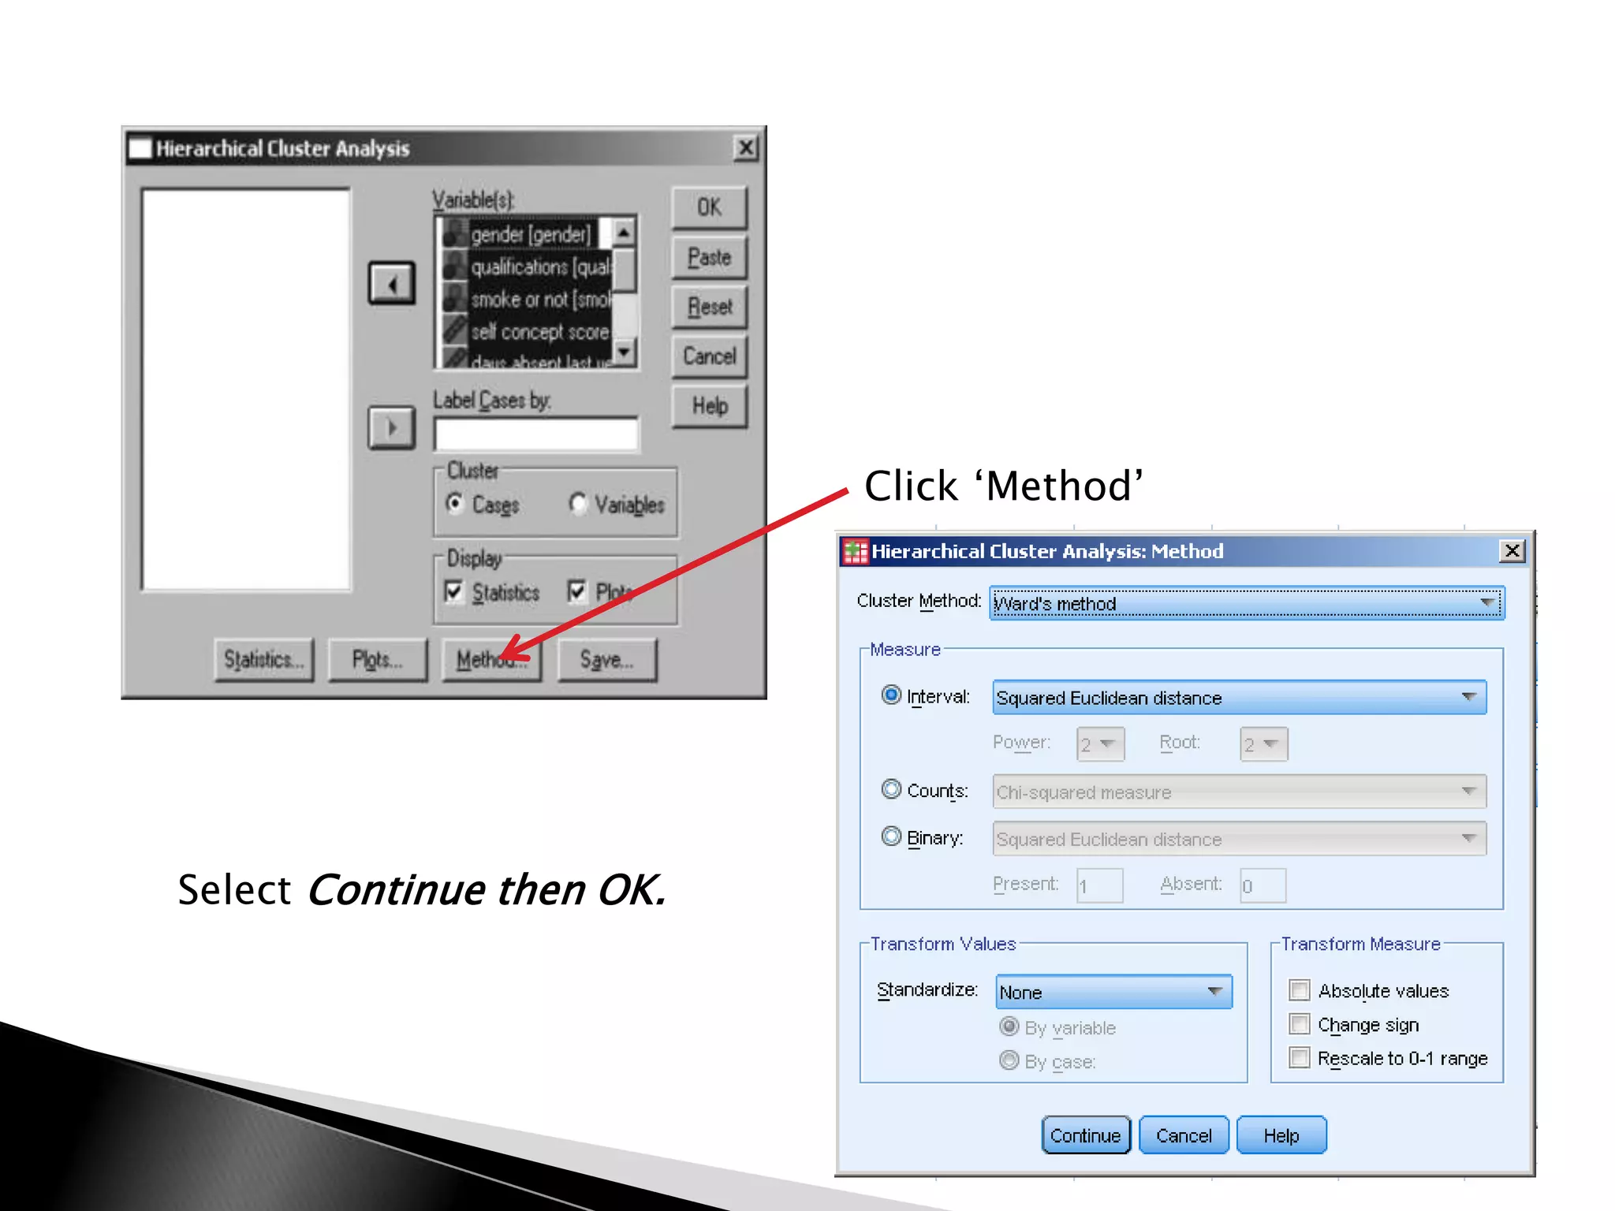
Task: Click the Reset button
Action: click(x=709, y=307)
